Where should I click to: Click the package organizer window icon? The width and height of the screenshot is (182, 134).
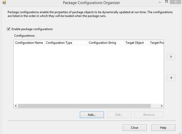pos(4,3)
